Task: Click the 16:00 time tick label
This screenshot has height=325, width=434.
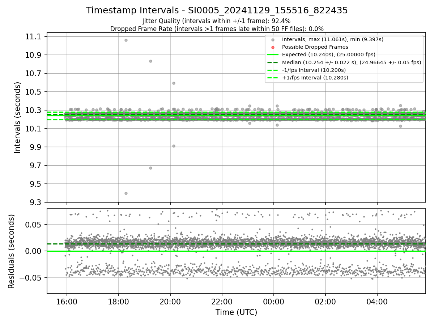Action: 67,301
